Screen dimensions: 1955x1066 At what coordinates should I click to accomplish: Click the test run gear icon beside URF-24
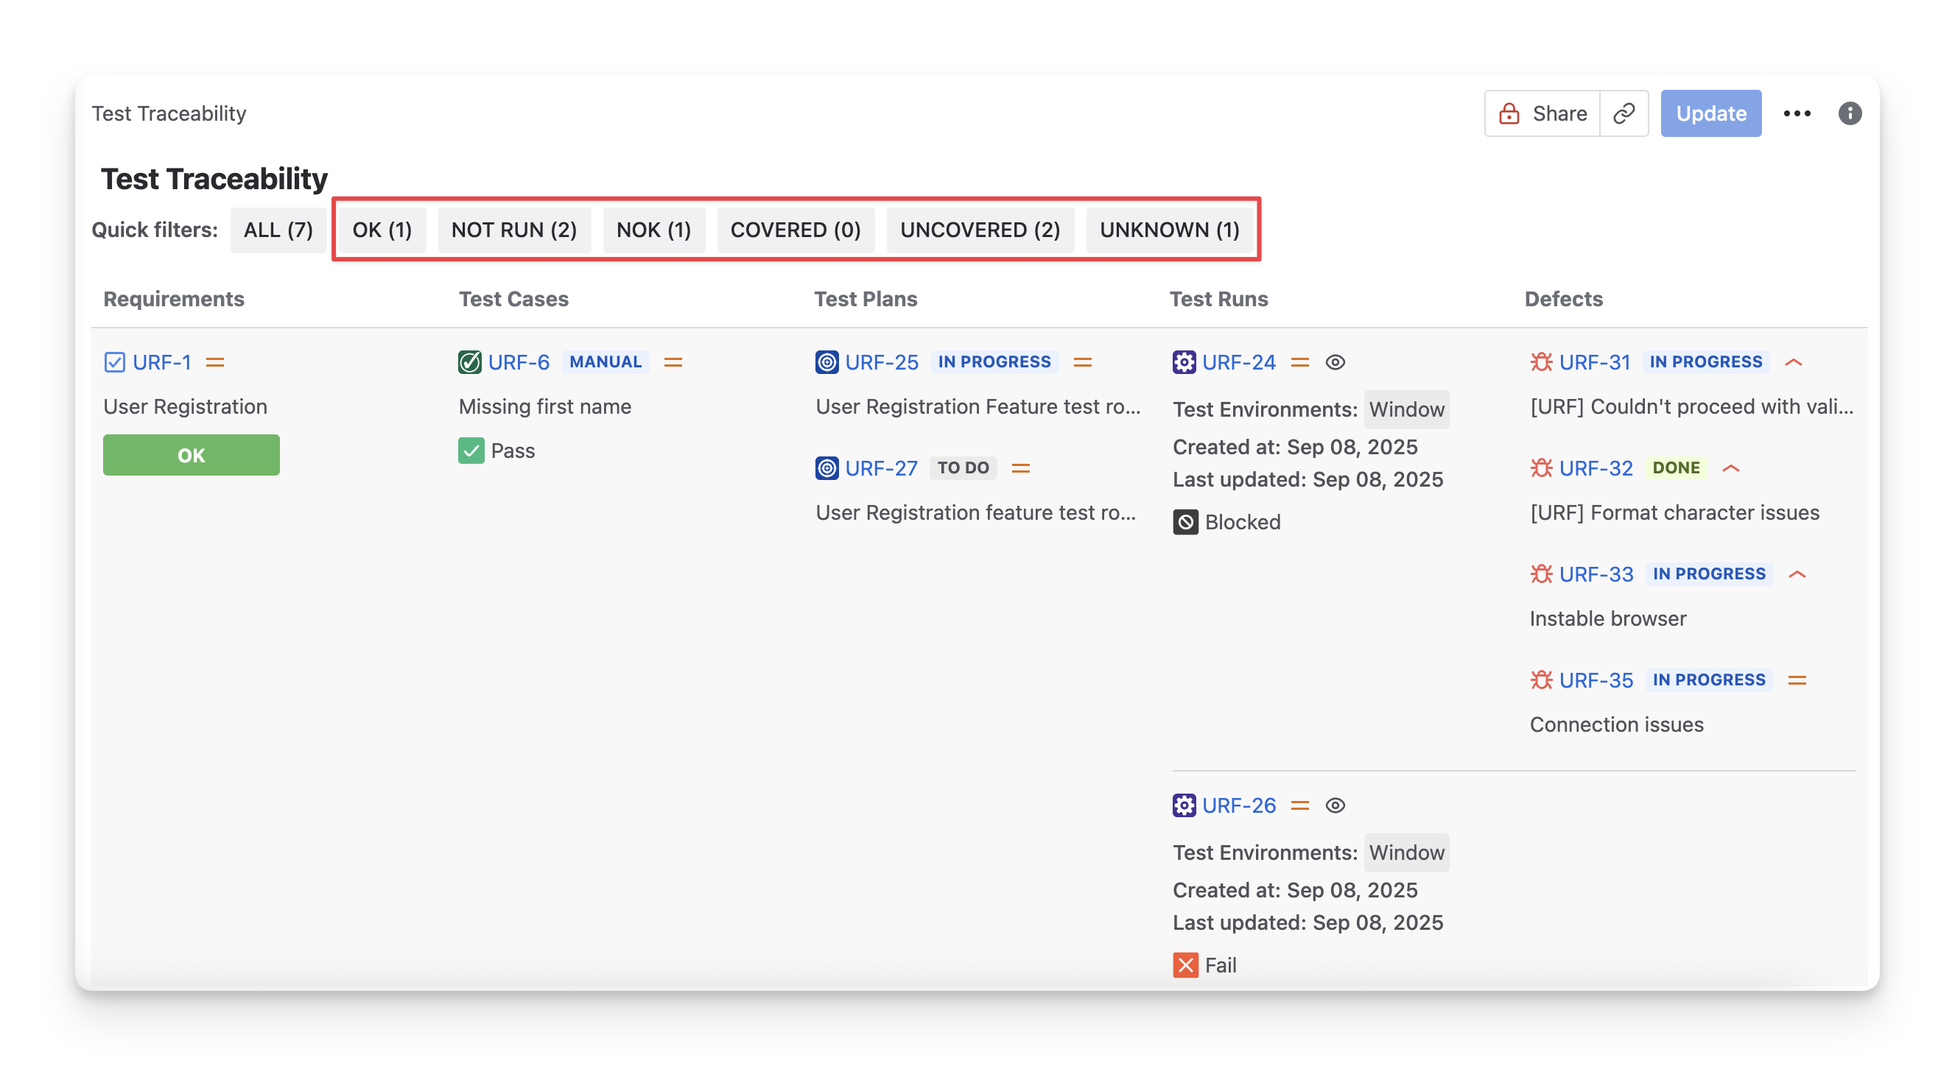point(1183,362)
